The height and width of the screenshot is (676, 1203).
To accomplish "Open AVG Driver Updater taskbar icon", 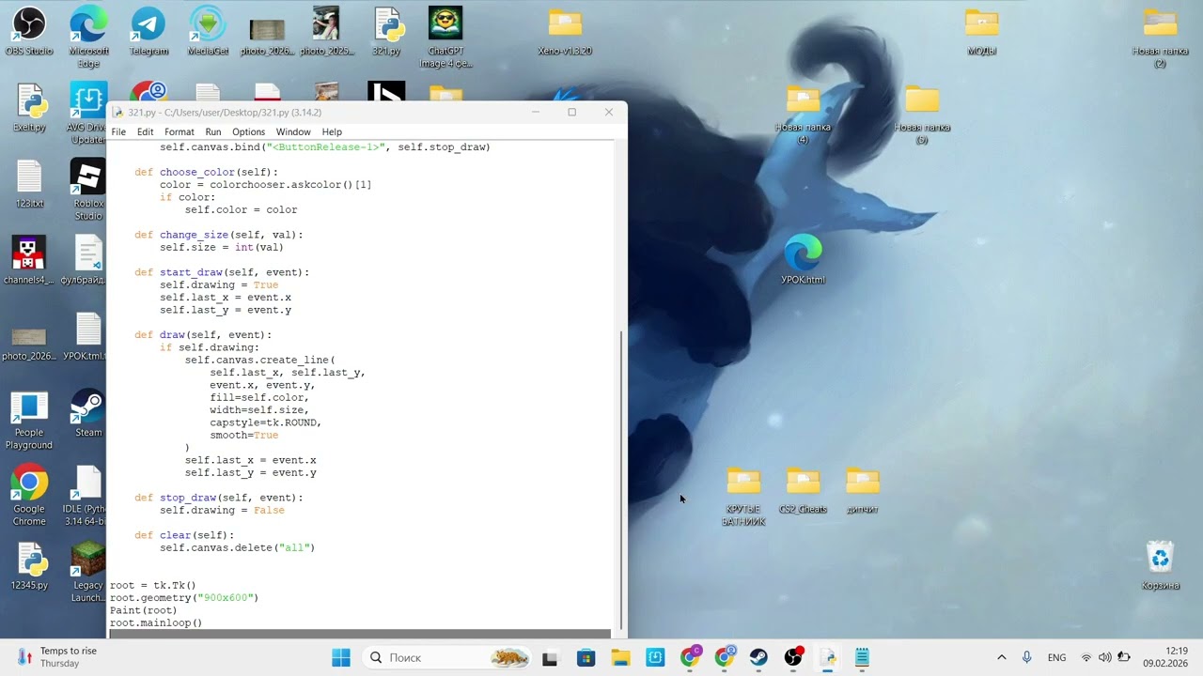I will click(655, 658).
